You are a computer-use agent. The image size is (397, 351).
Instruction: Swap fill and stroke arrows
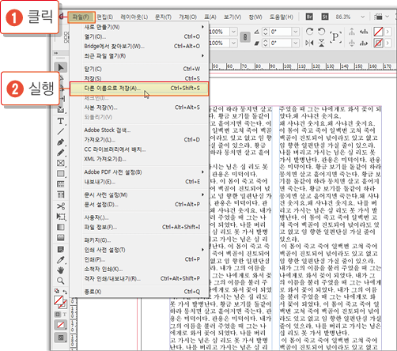(65, 292)
